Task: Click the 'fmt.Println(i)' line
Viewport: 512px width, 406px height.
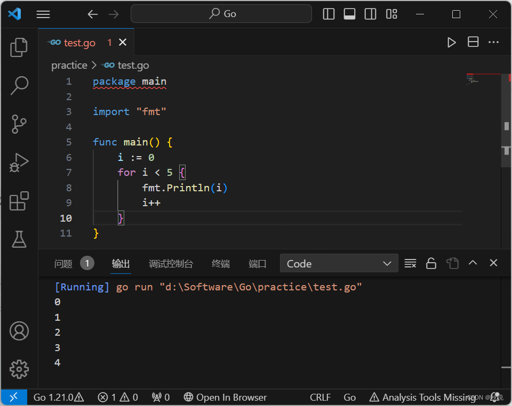Action: click(x=185, y=188)
